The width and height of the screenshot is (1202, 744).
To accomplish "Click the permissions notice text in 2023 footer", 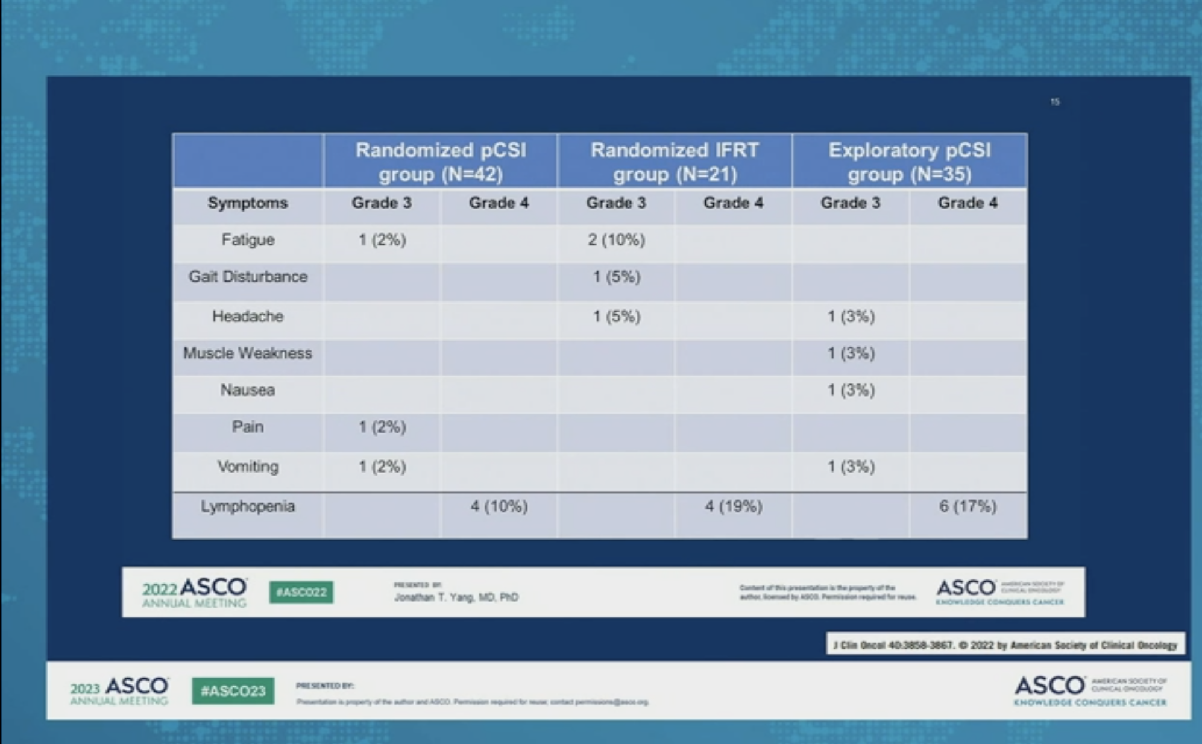I will pos(473,702).
